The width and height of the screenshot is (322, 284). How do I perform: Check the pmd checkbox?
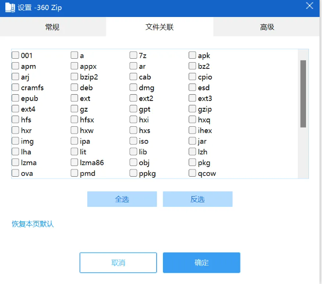coord(74,173)
